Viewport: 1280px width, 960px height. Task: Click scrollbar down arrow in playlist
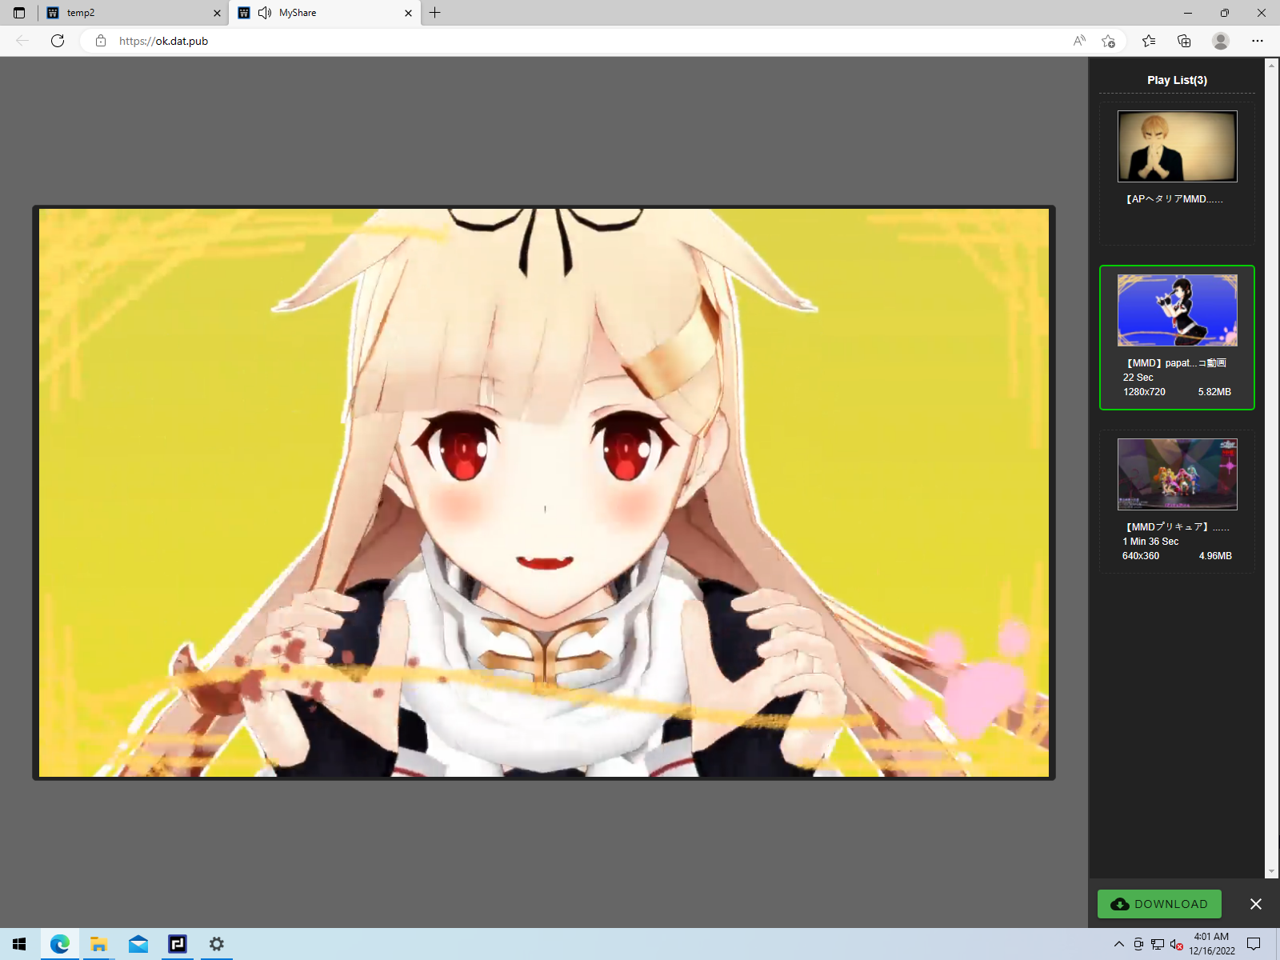pyautogui.click(x=1271, y=872)
